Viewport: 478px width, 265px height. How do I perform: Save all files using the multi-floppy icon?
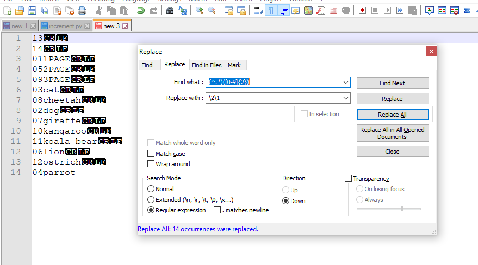pyautogui.click(x=45, y=11)
